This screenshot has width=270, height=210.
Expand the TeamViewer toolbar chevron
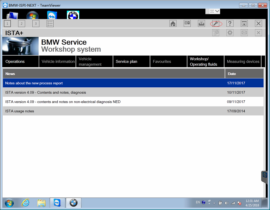tap(217, 11)
